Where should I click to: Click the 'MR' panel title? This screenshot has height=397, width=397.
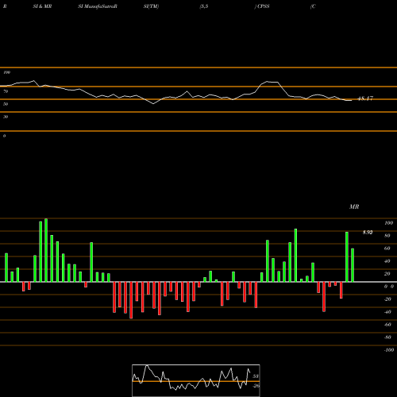(x=354, y=206)
